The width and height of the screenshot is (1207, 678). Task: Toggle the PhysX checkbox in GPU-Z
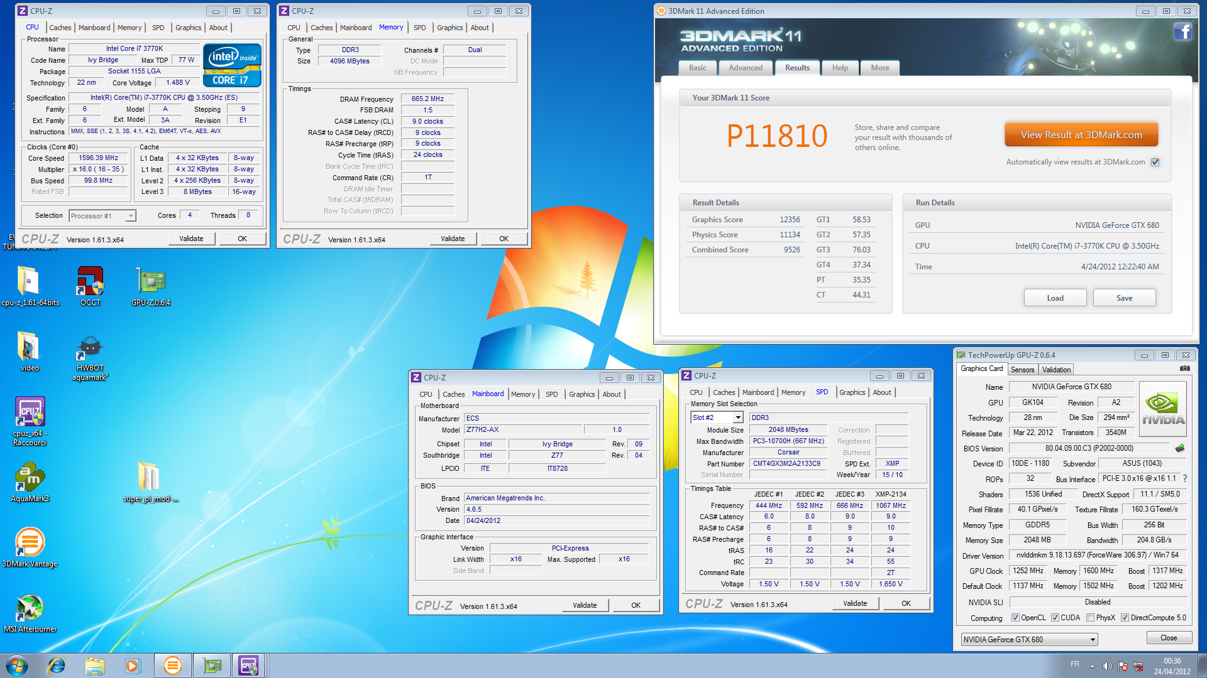click(x=1091, y=618)
